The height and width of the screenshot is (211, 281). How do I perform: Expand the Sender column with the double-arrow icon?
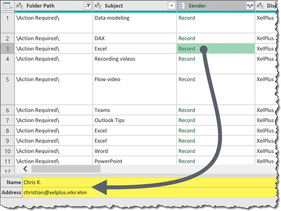pyautogui.click(x=250, y=6)
